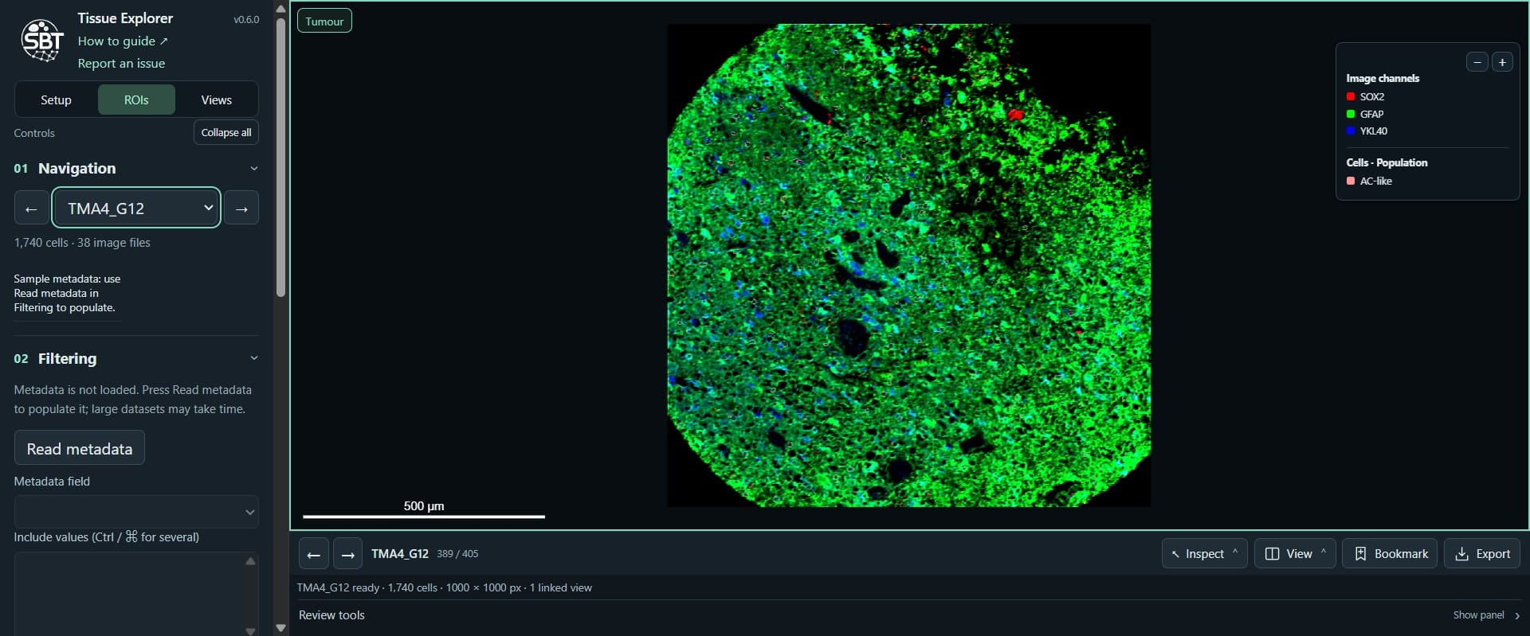Click the sidebar scroll down arrow
The height and width of the screenshot is (636, 1530).
280,627
